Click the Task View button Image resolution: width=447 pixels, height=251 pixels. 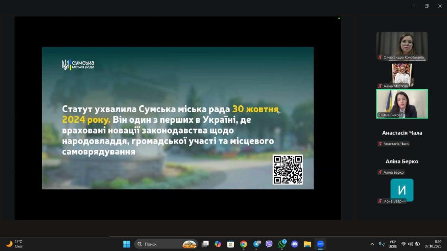point(205,244)
